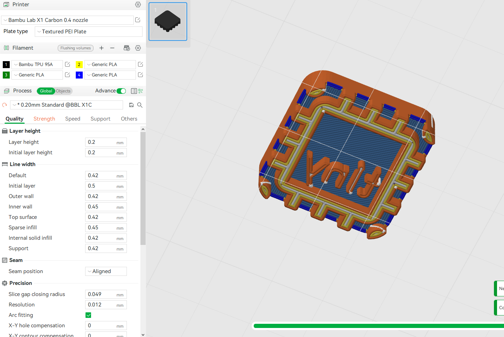Click the Seam section icon
Image resolution: width=504 pixels, height=337 pixels.
pos(5,260)
